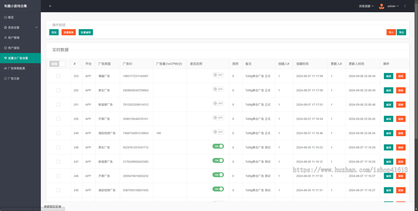Delete row 253 with 删除 button

[x=401, y=76]
